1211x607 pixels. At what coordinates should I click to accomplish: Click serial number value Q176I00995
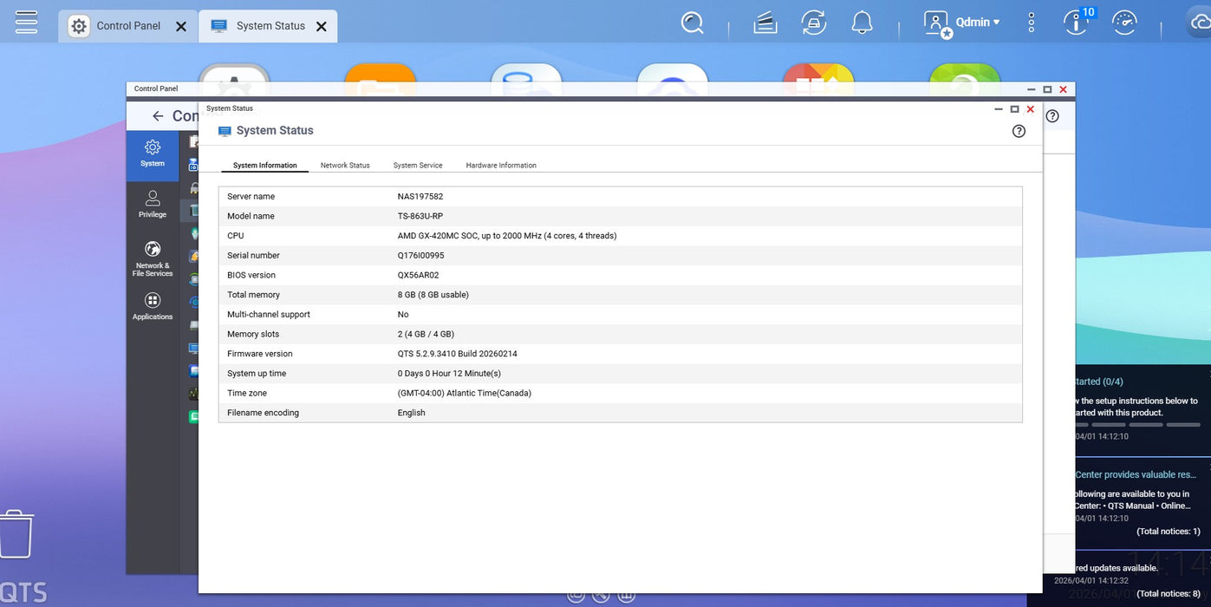420,256
